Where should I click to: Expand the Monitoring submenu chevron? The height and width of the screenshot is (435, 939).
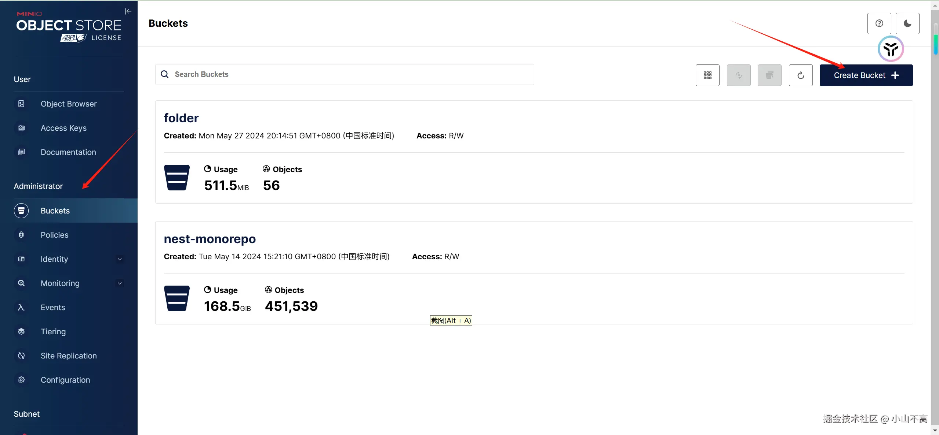pos(120,283)
